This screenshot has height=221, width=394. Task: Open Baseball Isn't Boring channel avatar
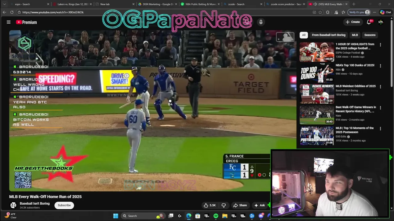tap(13, 205)
